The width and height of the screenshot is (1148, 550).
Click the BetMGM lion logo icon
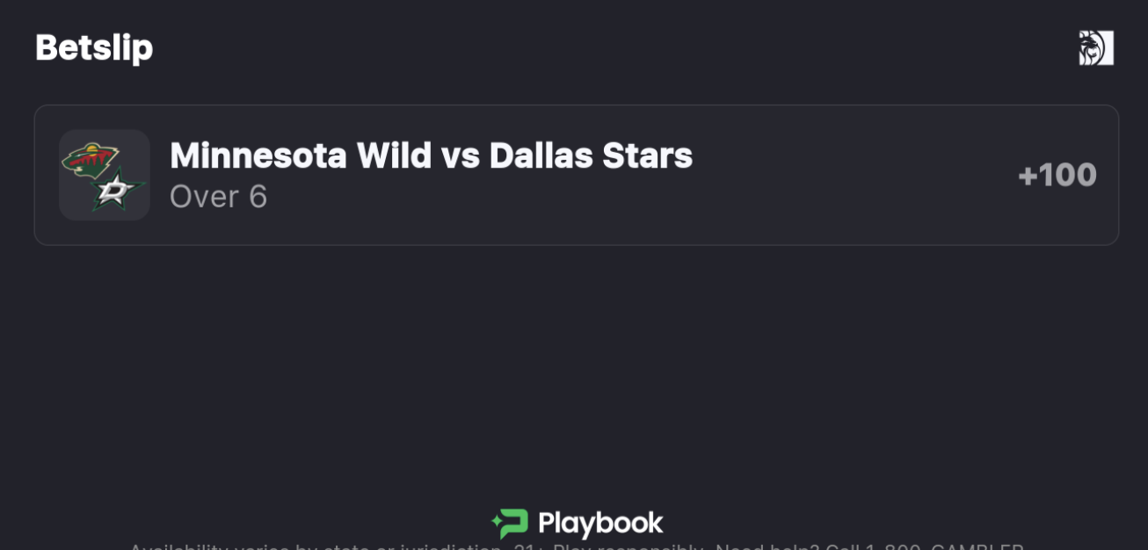[x=1095, y=48]
